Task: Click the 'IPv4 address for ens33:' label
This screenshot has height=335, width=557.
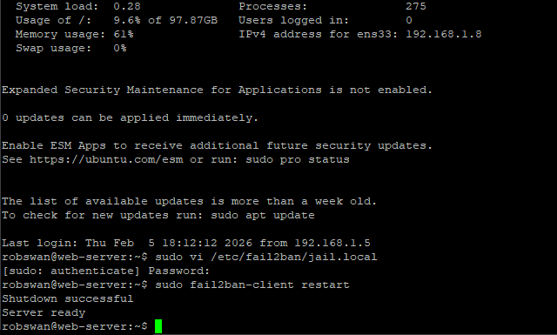Action: [318, 34]
